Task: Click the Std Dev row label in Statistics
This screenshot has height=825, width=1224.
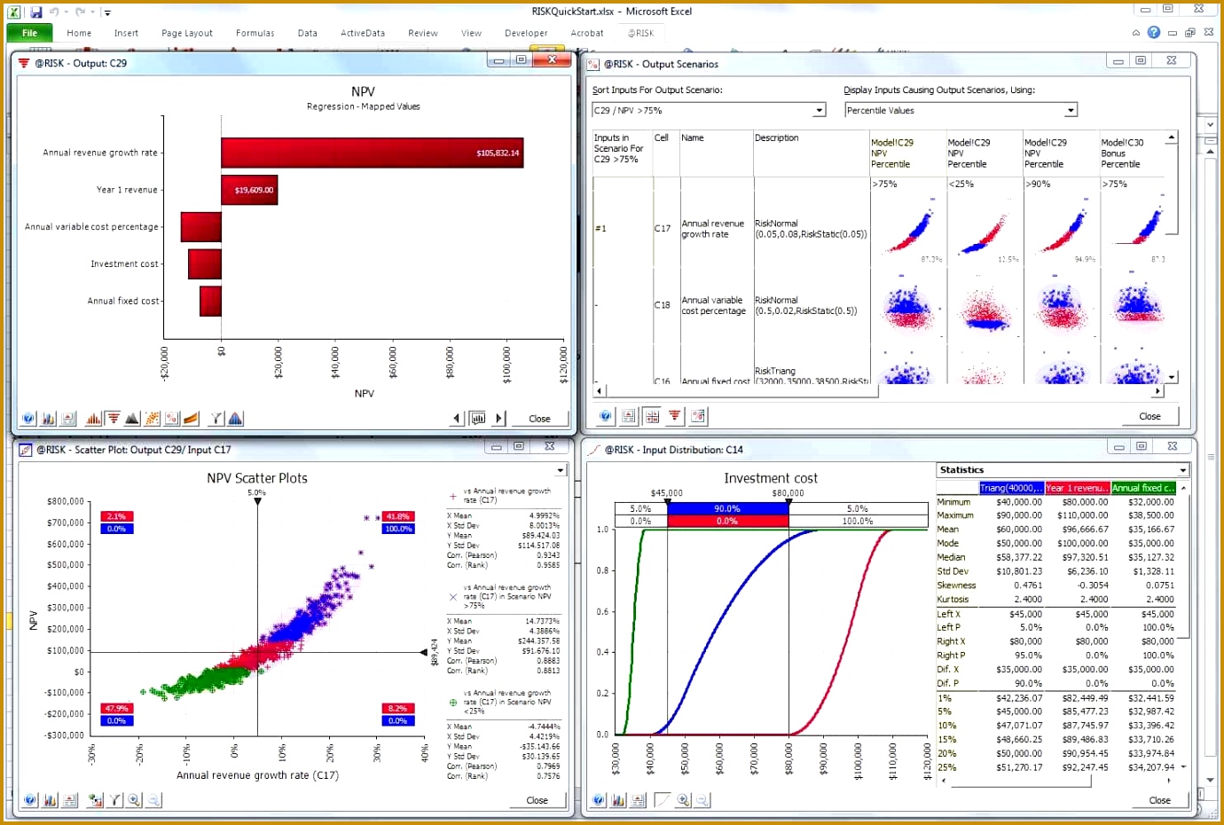Action: tap(953, 571)
